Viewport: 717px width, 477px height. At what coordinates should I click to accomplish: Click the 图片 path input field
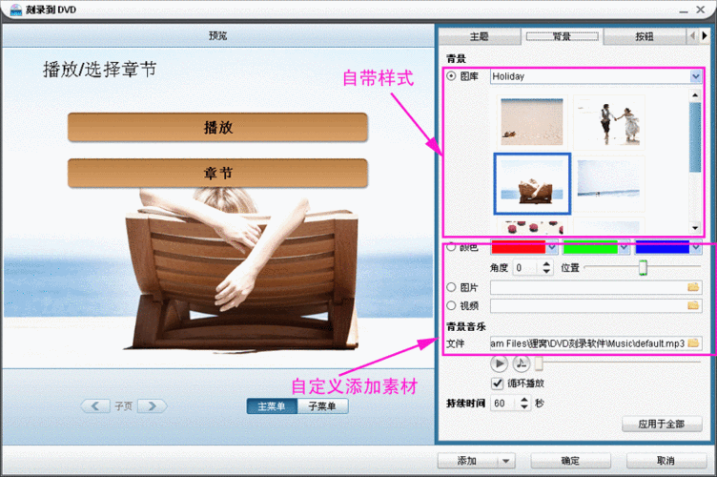(x=588, y=287)
